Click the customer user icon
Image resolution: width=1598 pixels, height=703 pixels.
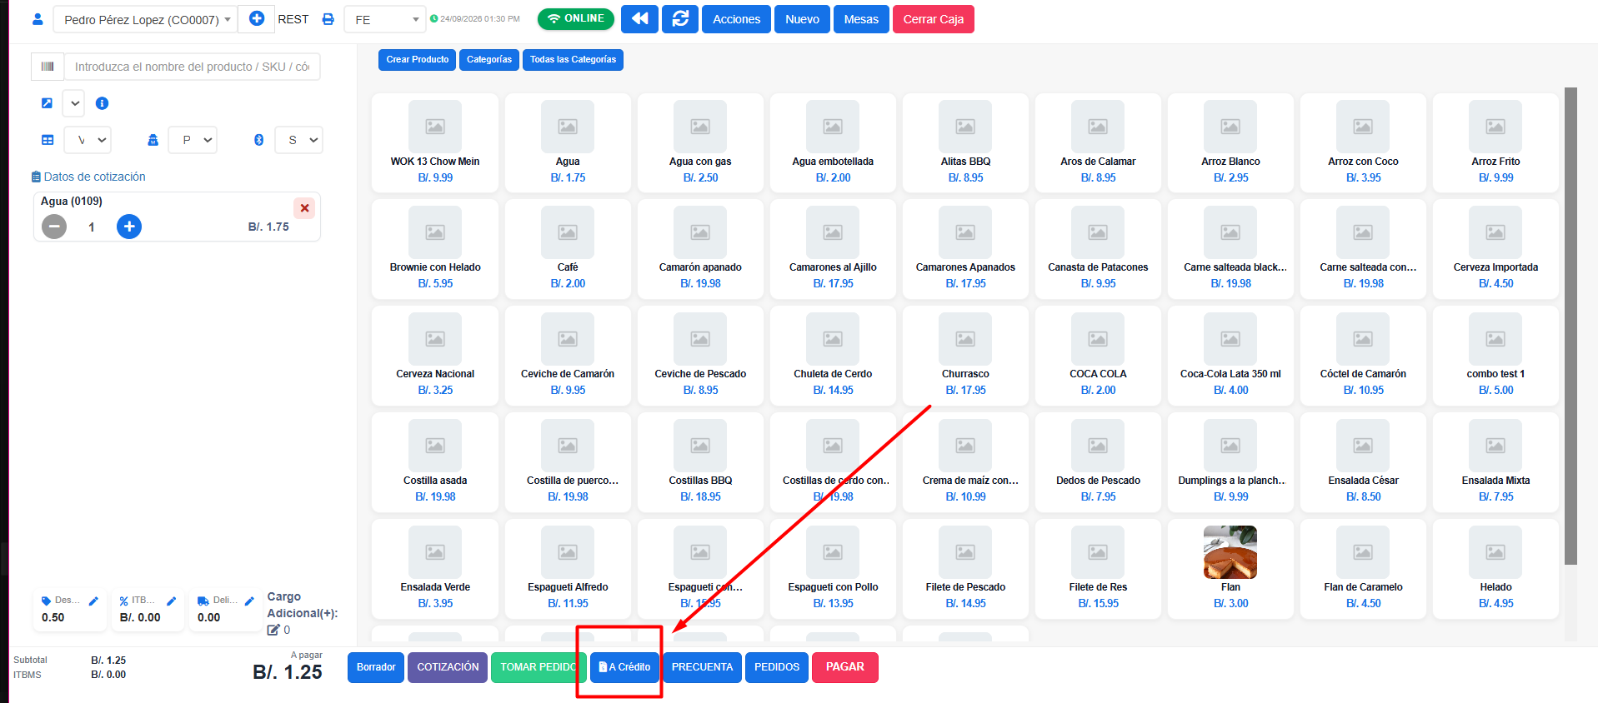[38, 19]
